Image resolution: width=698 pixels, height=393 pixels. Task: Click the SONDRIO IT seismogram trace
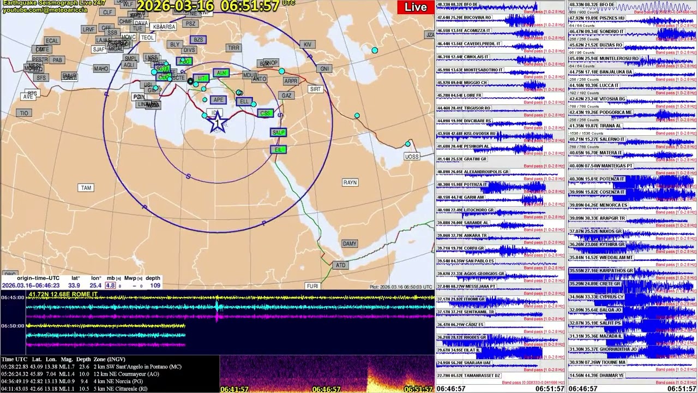[633, 33]
